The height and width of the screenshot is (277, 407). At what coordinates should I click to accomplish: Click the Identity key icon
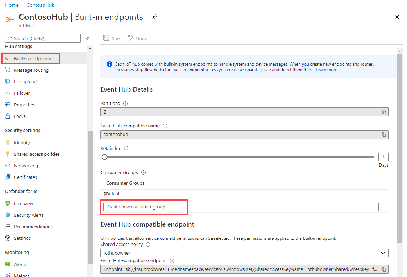pyautogui.click(x=8, y=142)
